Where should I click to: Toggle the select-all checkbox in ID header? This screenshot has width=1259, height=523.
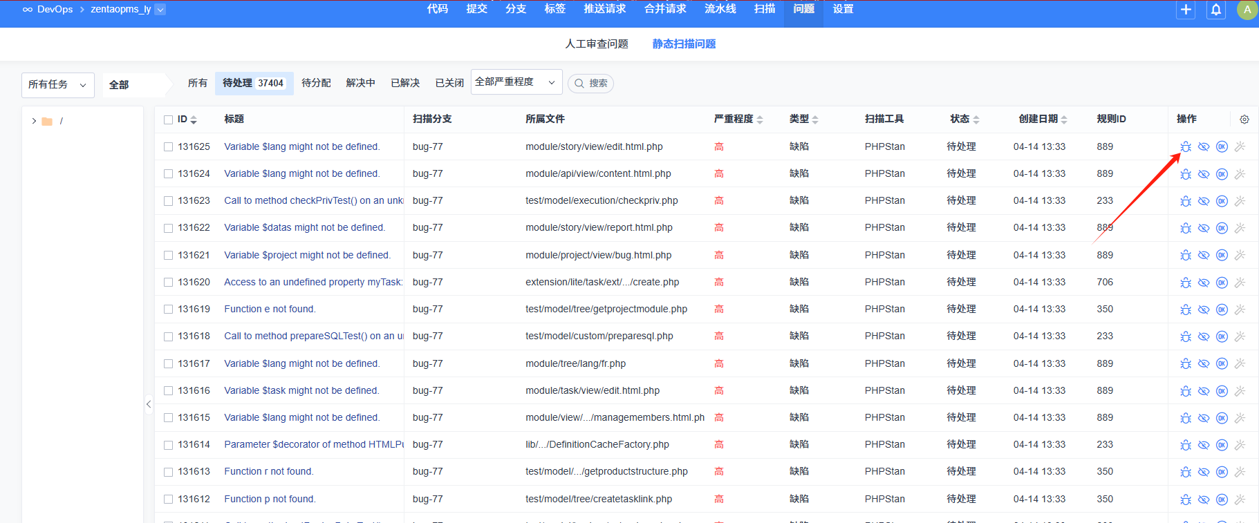[168, 120]
